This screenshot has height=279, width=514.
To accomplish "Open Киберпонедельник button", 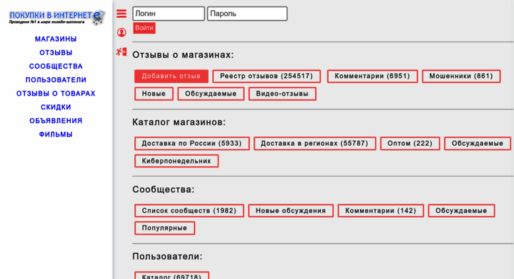I will [x=177, y=161].
